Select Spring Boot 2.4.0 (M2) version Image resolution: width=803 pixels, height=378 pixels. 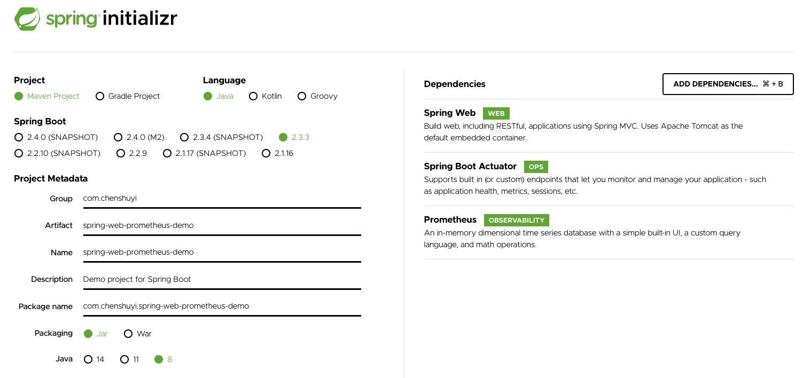click(x=139, y=137)
